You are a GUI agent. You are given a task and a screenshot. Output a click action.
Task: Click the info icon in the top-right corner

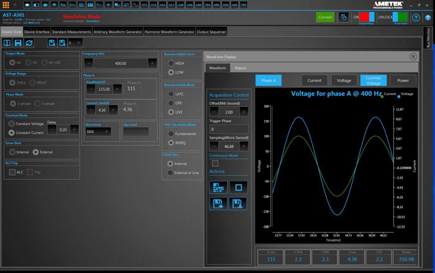[x=429, y=17]
